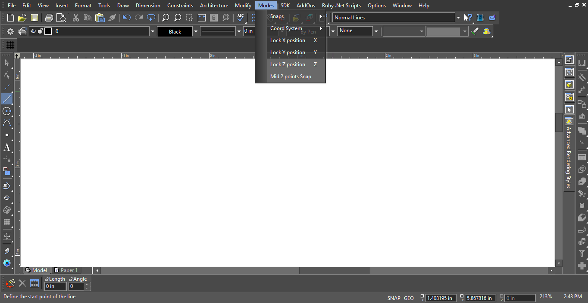
Task: Open the Normal Lines style dropdown
Action: tap(458, 18)
